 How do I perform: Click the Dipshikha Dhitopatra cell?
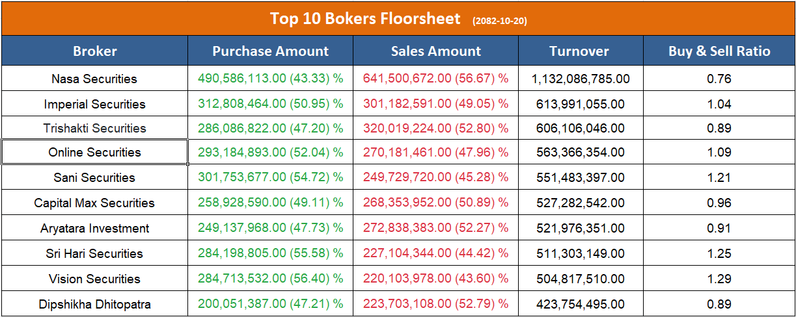point(95,304)
